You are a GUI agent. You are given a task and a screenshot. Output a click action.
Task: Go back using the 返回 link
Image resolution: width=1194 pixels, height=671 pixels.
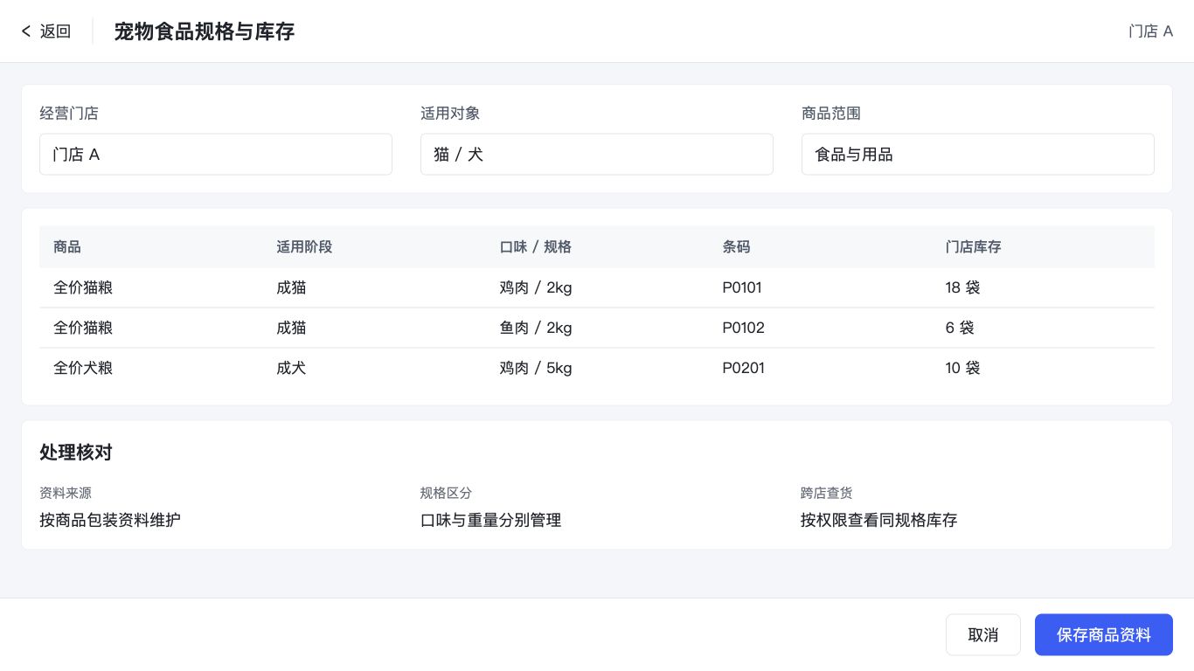[45, 31]
